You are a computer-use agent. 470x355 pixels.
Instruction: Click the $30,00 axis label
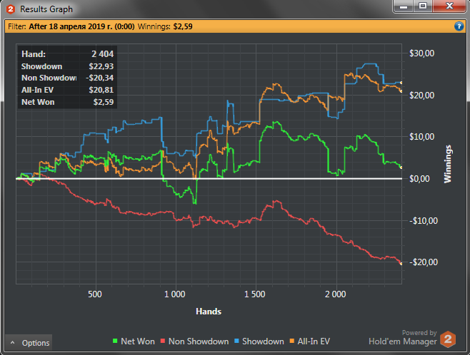[x=421, y=53]
